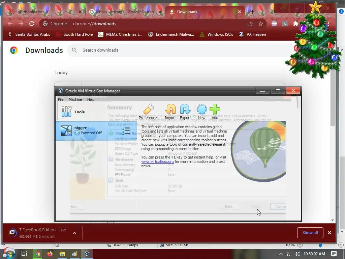345x259 pixels.
Task: Click VirtualBox icon on the taskbar
Action: click(87, 254)
